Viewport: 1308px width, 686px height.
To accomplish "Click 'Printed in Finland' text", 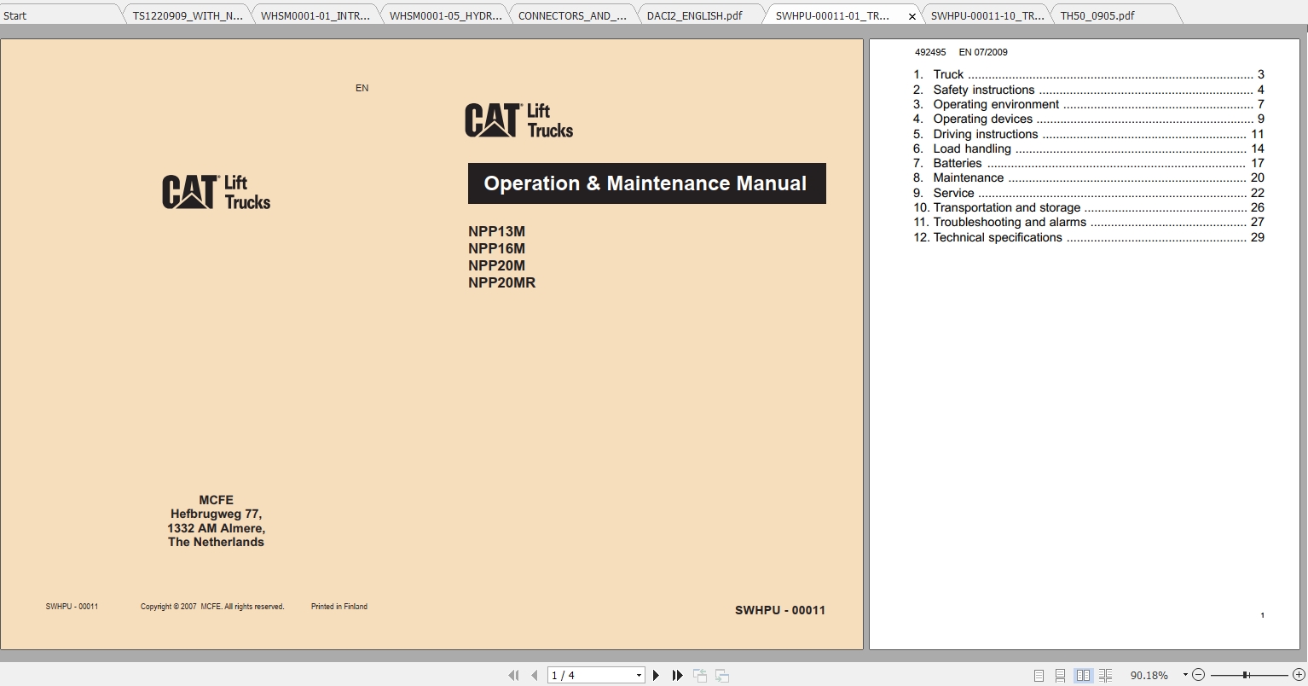I will (x=339, y=607).
